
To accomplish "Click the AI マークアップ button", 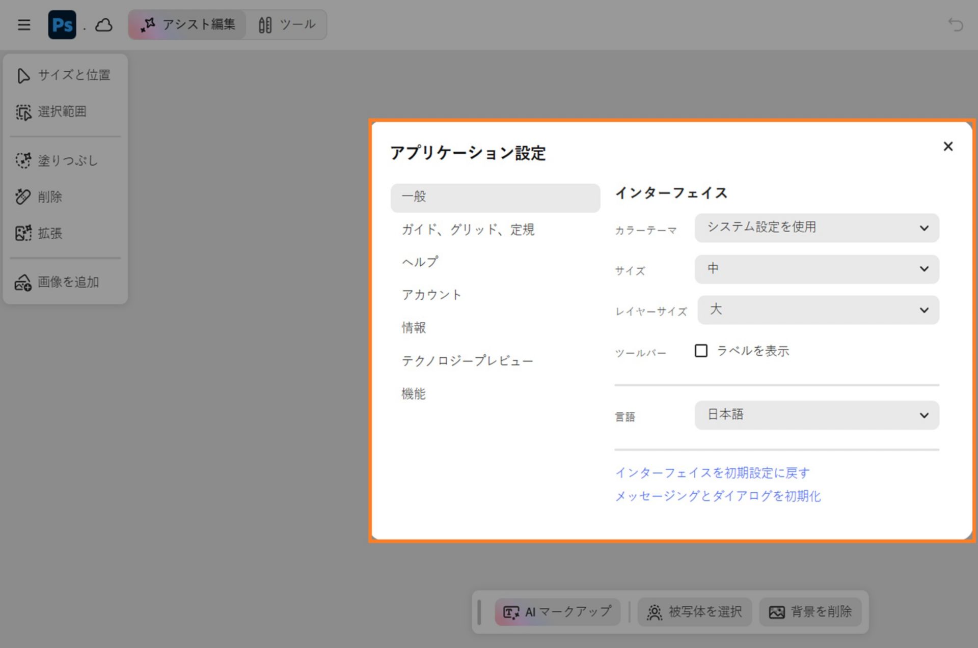I will coord(557,612).
